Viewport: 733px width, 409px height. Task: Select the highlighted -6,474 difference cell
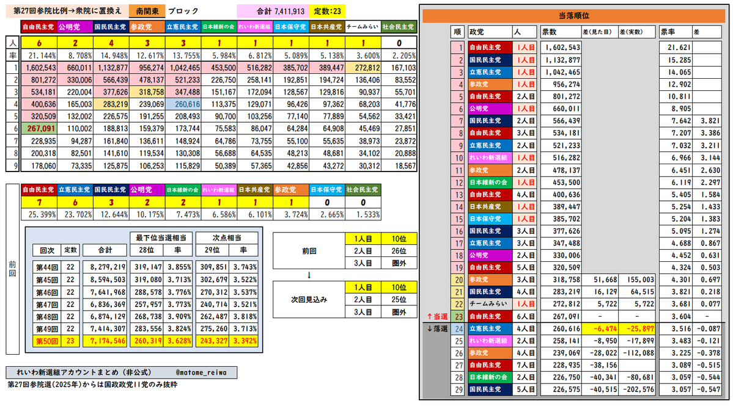click(x=599, y=328)
